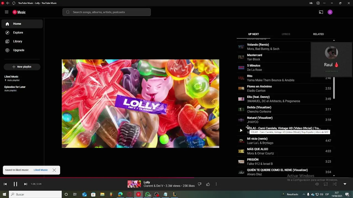Dismiss the saved to liked music toast
The width and height of the screenshot is (353, 198).
point(54,170)
